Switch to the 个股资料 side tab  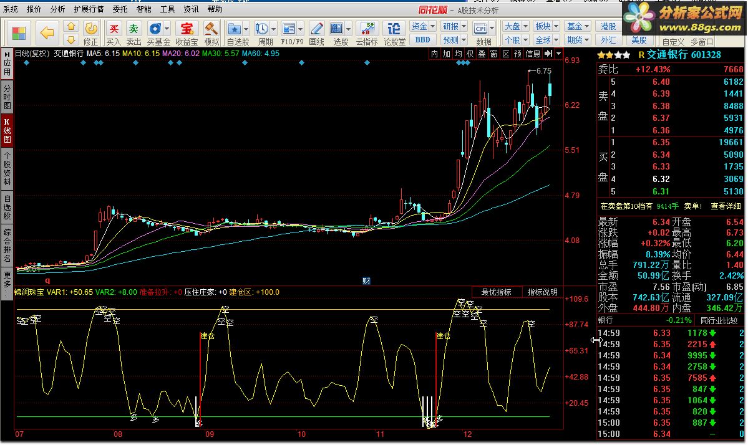pyautogui.click(x=7, y=168)
